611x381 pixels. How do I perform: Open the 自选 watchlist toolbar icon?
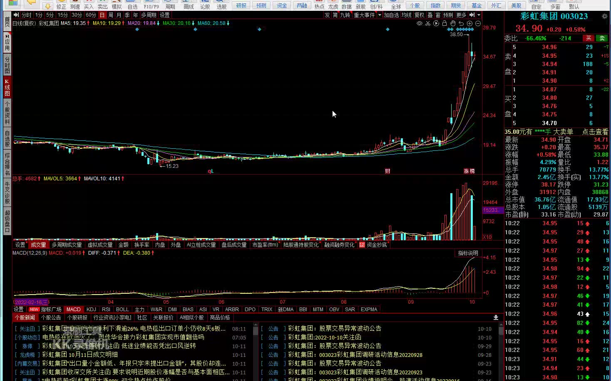click(133, 5)
